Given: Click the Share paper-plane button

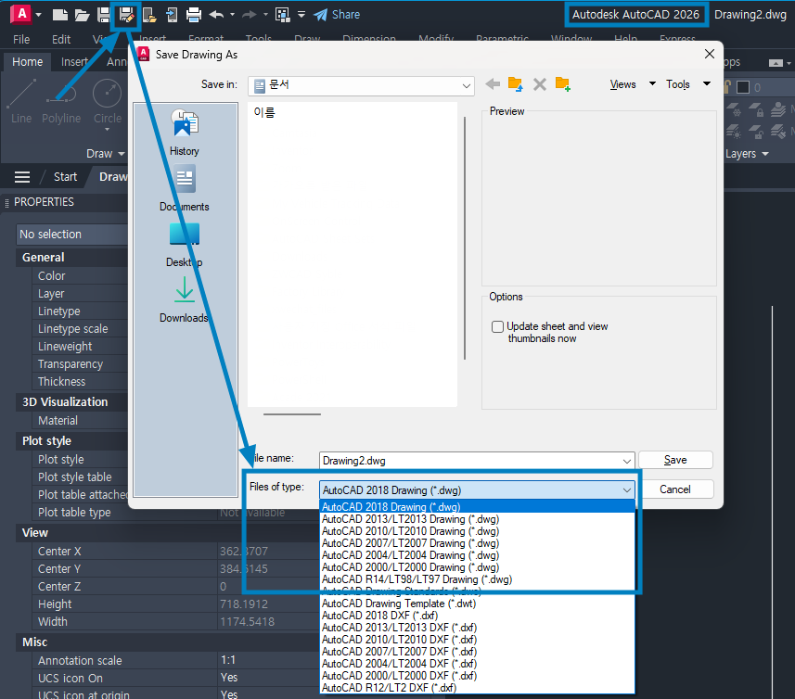Looking at the screenshot, I should click(337, 15).
